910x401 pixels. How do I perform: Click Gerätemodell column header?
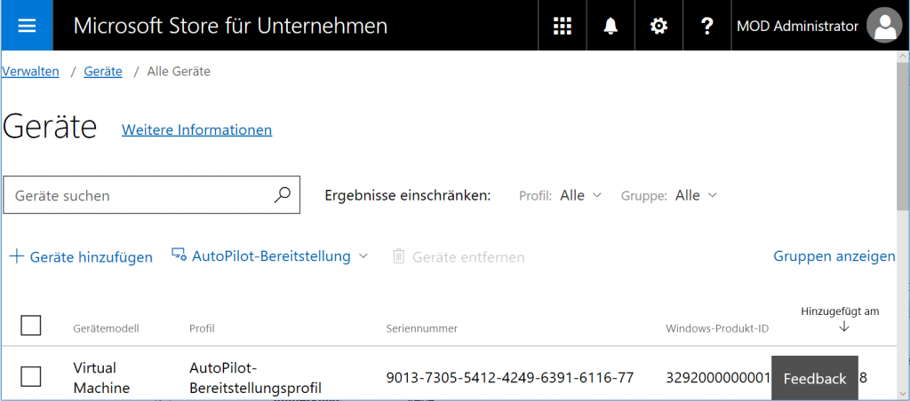tap(107, 328)
